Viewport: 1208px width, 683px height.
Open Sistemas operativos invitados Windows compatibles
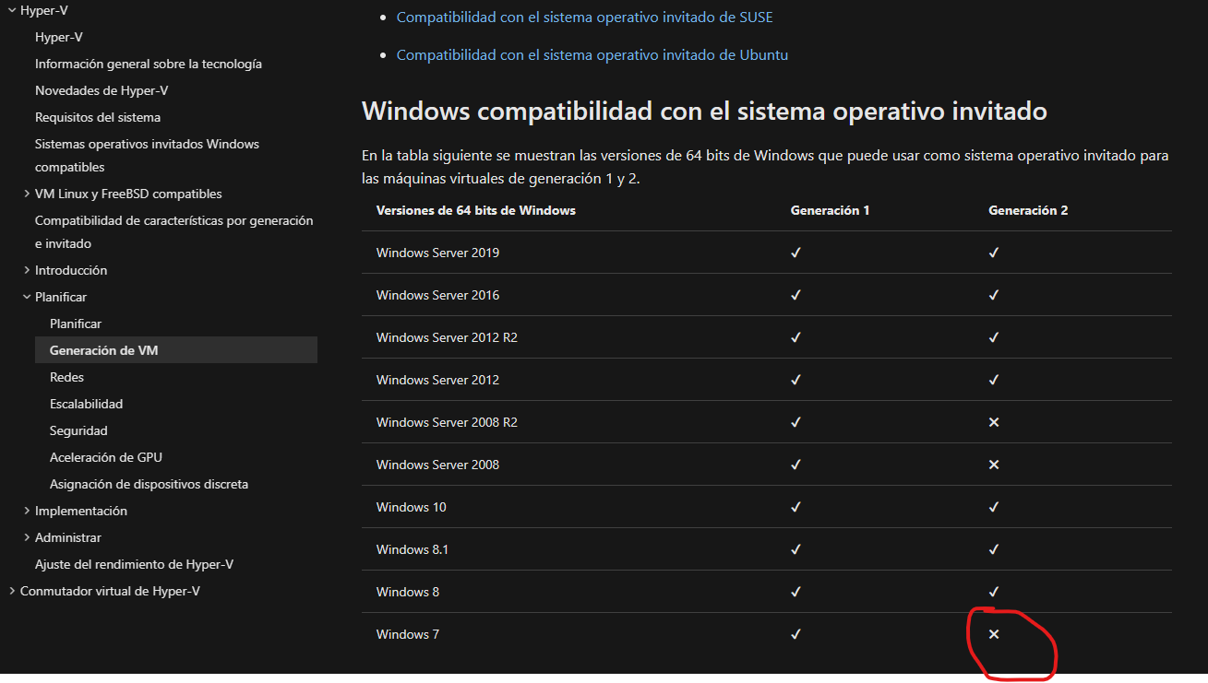point(147,145)
